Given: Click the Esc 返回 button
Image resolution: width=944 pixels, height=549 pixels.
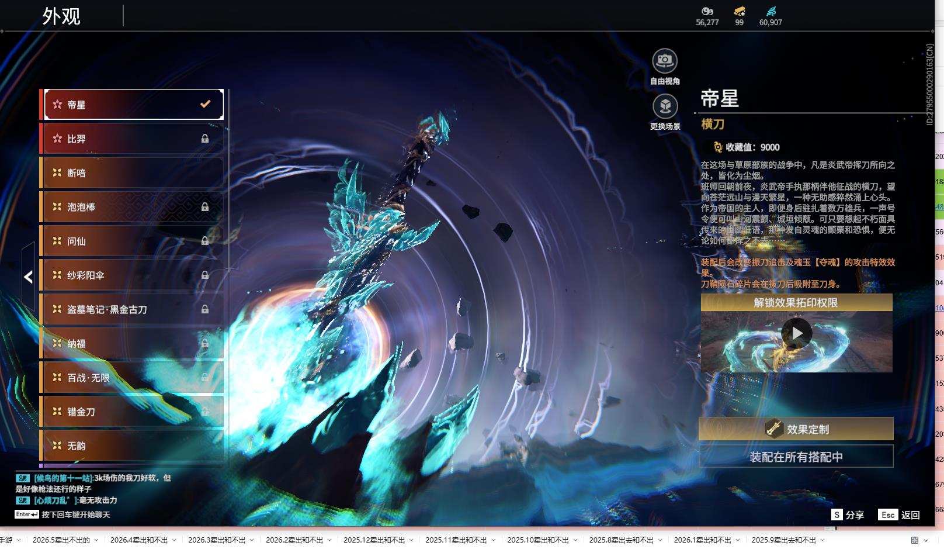Looking at the screenshot, I should [x=899, y=515].
